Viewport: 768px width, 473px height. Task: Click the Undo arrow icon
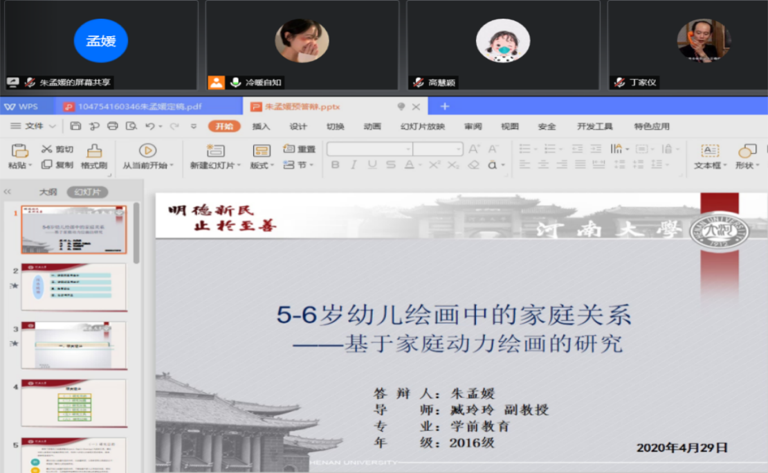click(150, 126)
